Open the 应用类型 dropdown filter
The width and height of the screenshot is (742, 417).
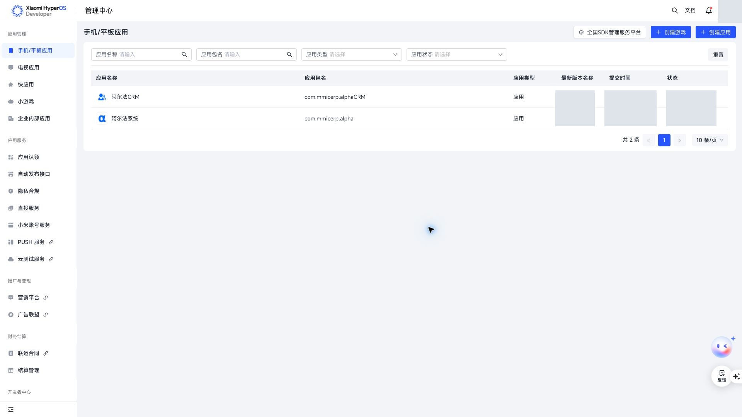tap(352, 54)
